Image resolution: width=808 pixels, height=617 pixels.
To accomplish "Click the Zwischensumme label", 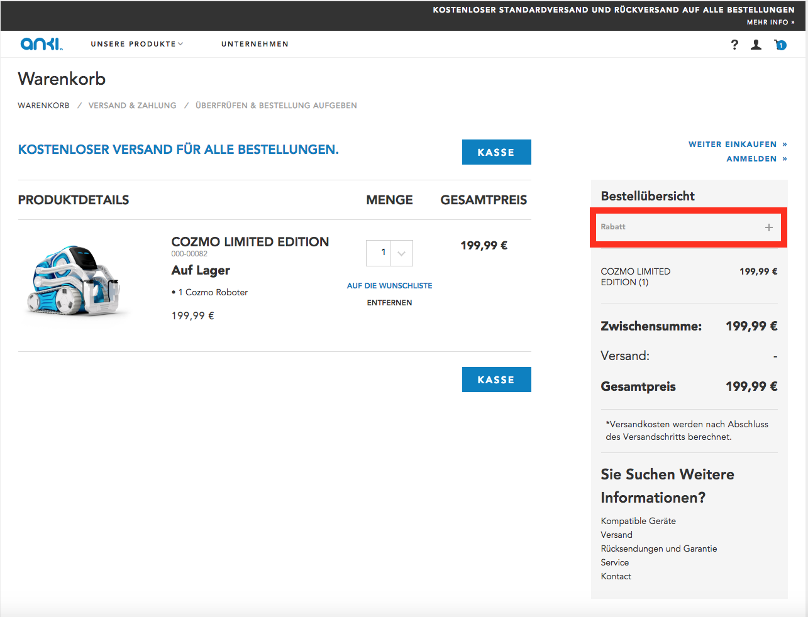I will pos(651,326).
